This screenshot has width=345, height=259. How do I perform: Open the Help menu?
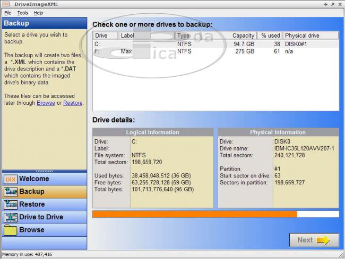coord(38,13)
